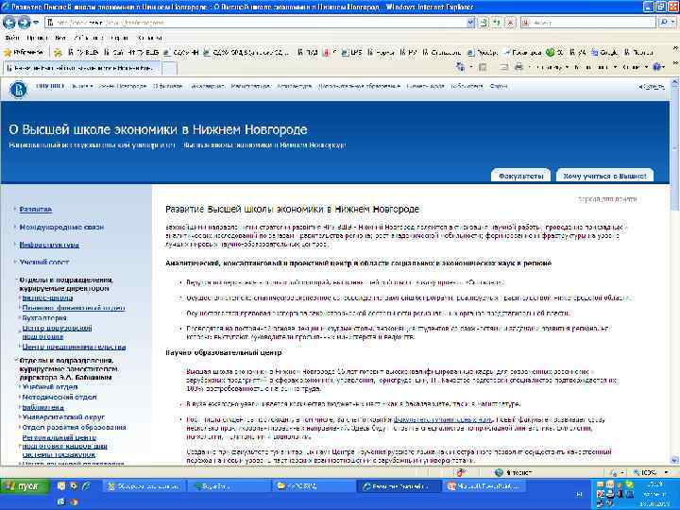
Task: Open the Библиотека sidebar link
Action: tap(42, 408)
